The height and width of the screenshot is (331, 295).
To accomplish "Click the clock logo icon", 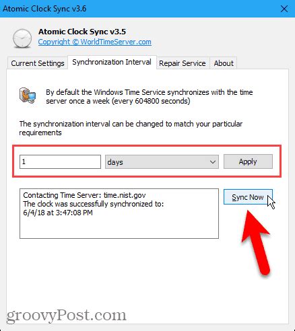I will tap(22, 38).
